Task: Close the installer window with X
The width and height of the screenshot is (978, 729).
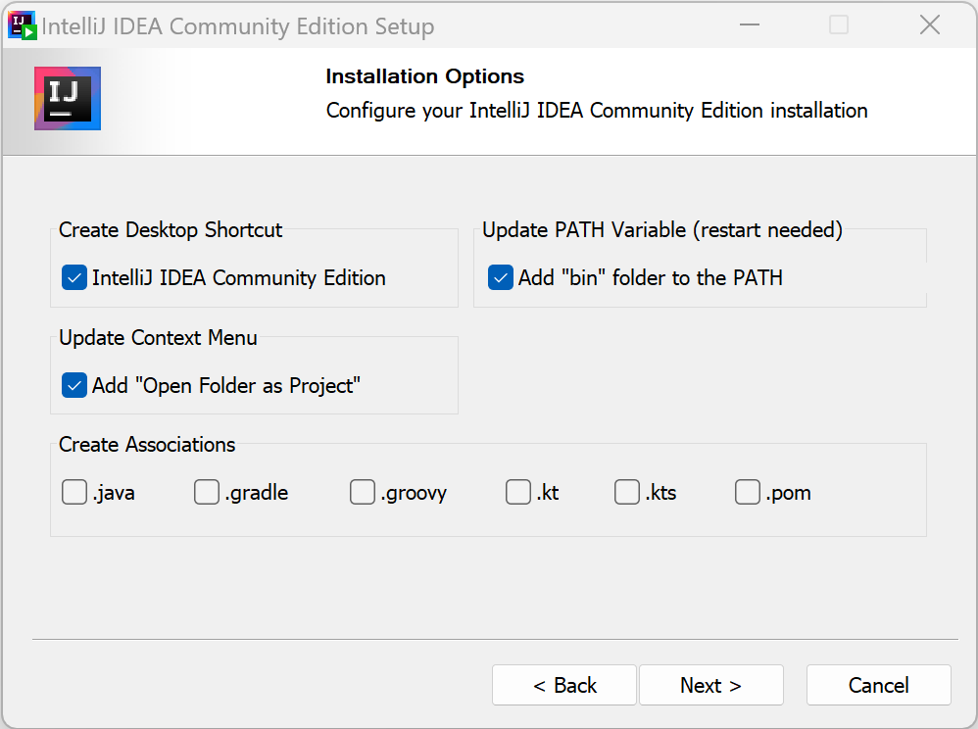Action: tap(929, 25)
